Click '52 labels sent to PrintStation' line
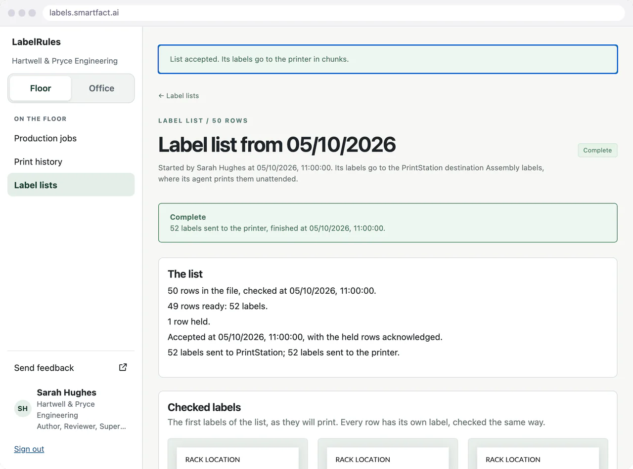The width and height of the screenshot is (633, 469). (283, 352)
